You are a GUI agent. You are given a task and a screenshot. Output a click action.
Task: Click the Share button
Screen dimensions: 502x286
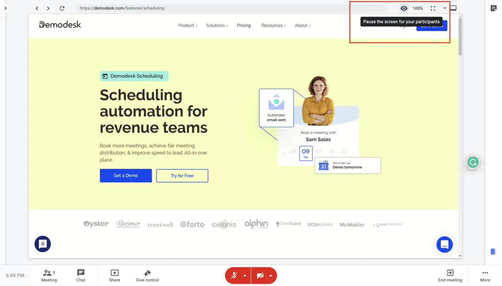click(x=115, y=276)
